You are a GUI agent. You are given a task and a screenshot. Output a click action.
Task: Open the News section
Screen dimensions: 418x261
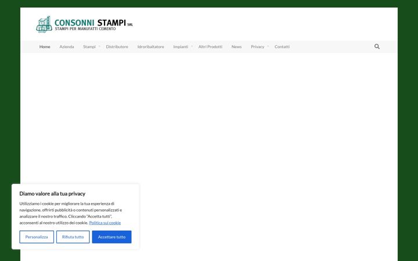point(236,46)
